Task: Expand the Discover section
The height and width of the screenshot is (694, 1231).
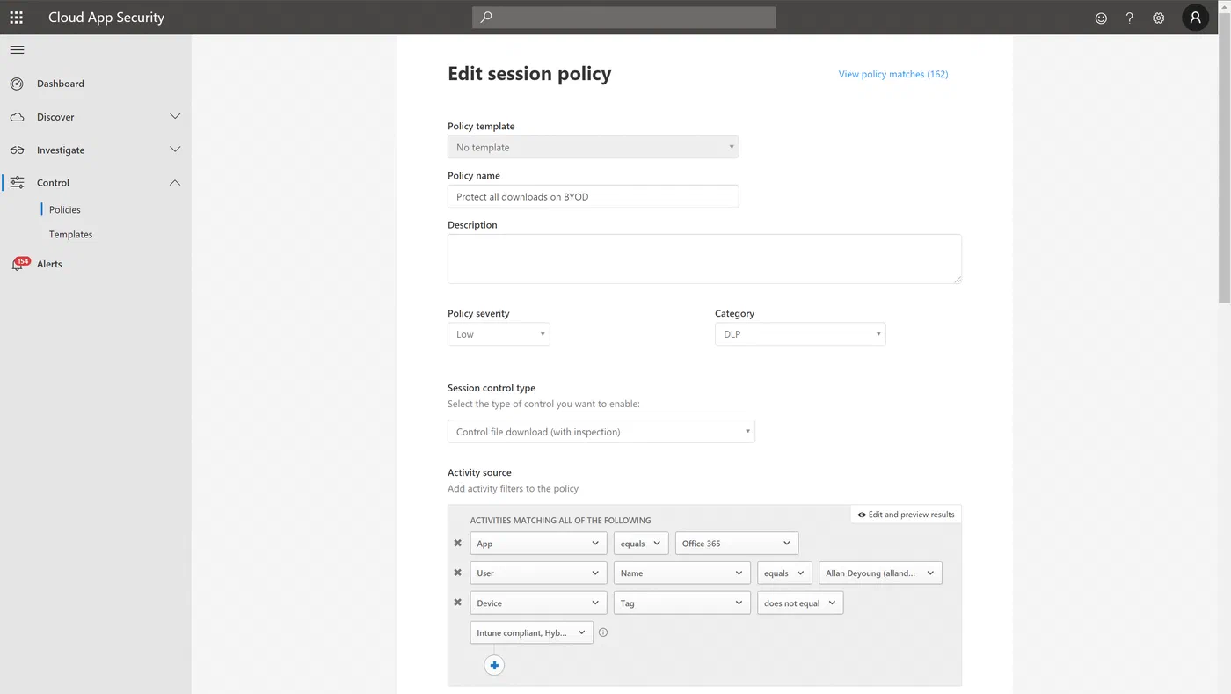Action: (175, 117)
